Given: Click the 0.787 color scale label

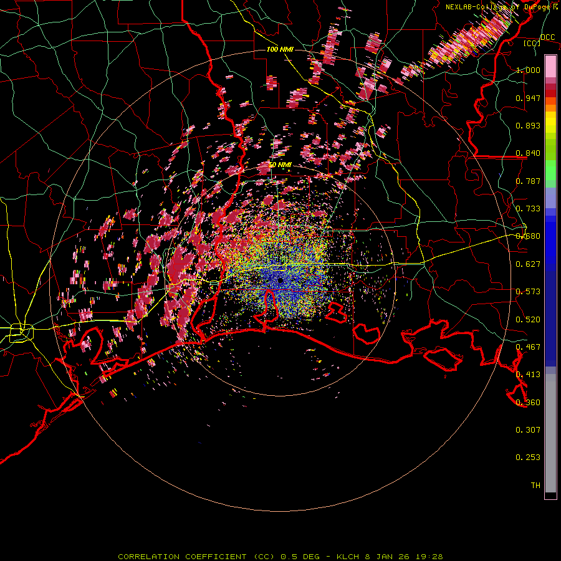Looking at the screenshot, I should [528, 181].
